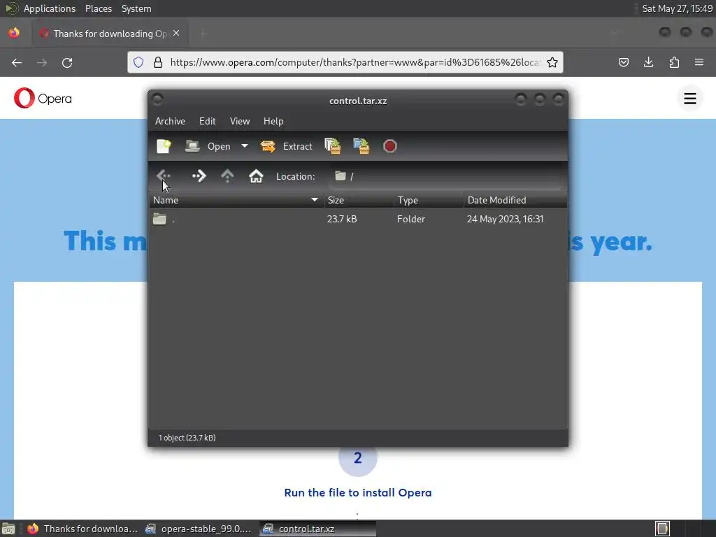The image size is (716, 537).
Task: Click the Firefox logo icon beside the tabs
Action: click(14, 33)
